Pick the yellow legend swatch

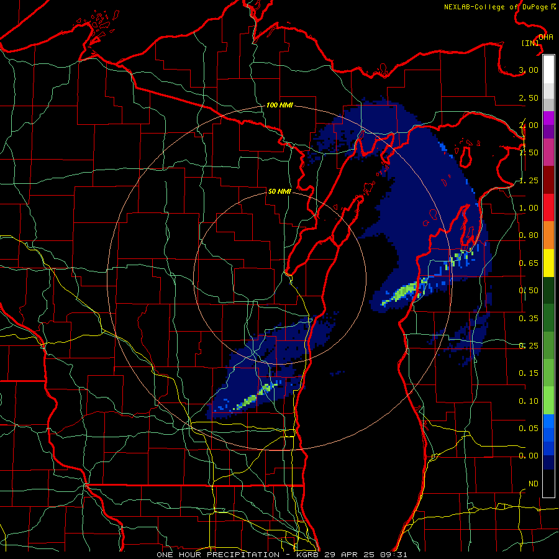tap(548, 263)
